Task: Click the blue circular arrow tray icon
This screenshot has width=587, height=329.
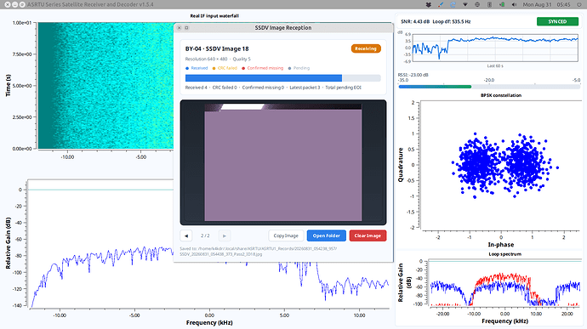Action: [453, 4]
